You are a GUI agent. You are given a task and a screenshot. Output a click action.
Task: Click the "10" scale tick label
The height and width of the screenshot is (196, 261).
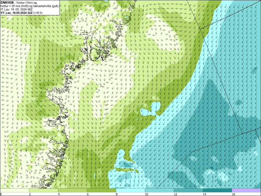[x=146, y=194]
